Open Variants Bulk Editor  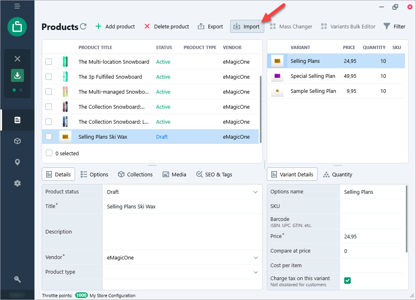[x=348, y=26]
